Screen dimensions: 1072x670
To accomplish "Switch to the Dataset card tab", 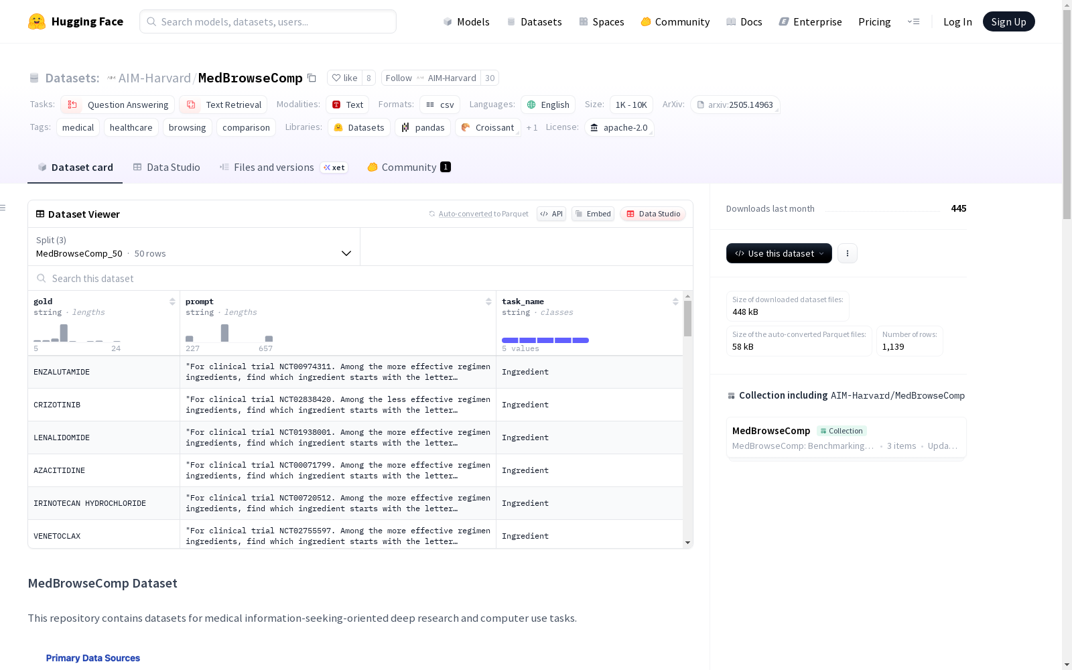I will pos(75,167).
